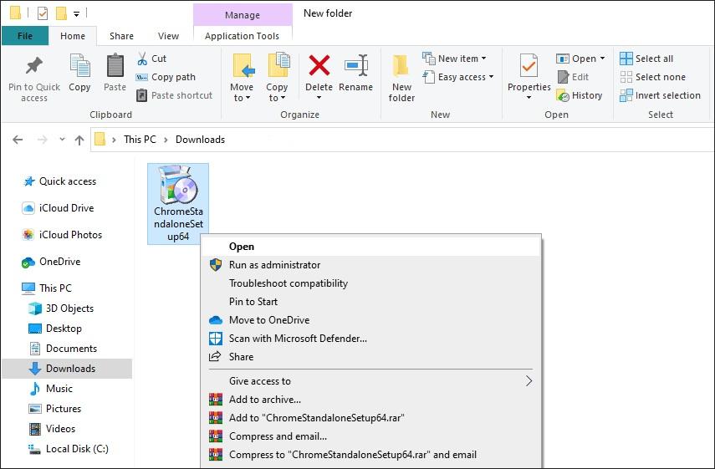Open the Share ribbon tab
Image resolution: width=715 pixels, height=469 pixels.
121,36
